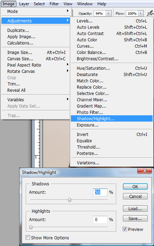This screenshot has width=154, height=246.
Task: Click the Shadows Amount slider handle
Action: (x=69, y=200)
